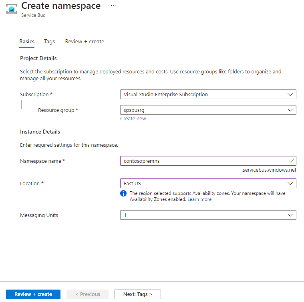The width and height of the screenshot is (304, 302).
Task: Click the Service Bus namespace icon
Action: [11, 9]
